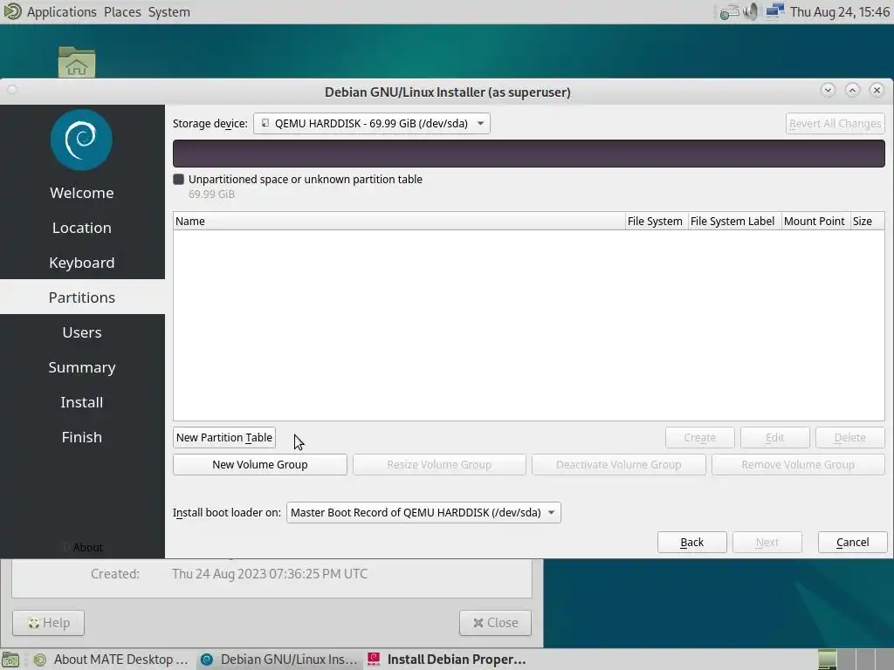
Task: Click the network connection tray icon
Action: click(x=774, y=11)
